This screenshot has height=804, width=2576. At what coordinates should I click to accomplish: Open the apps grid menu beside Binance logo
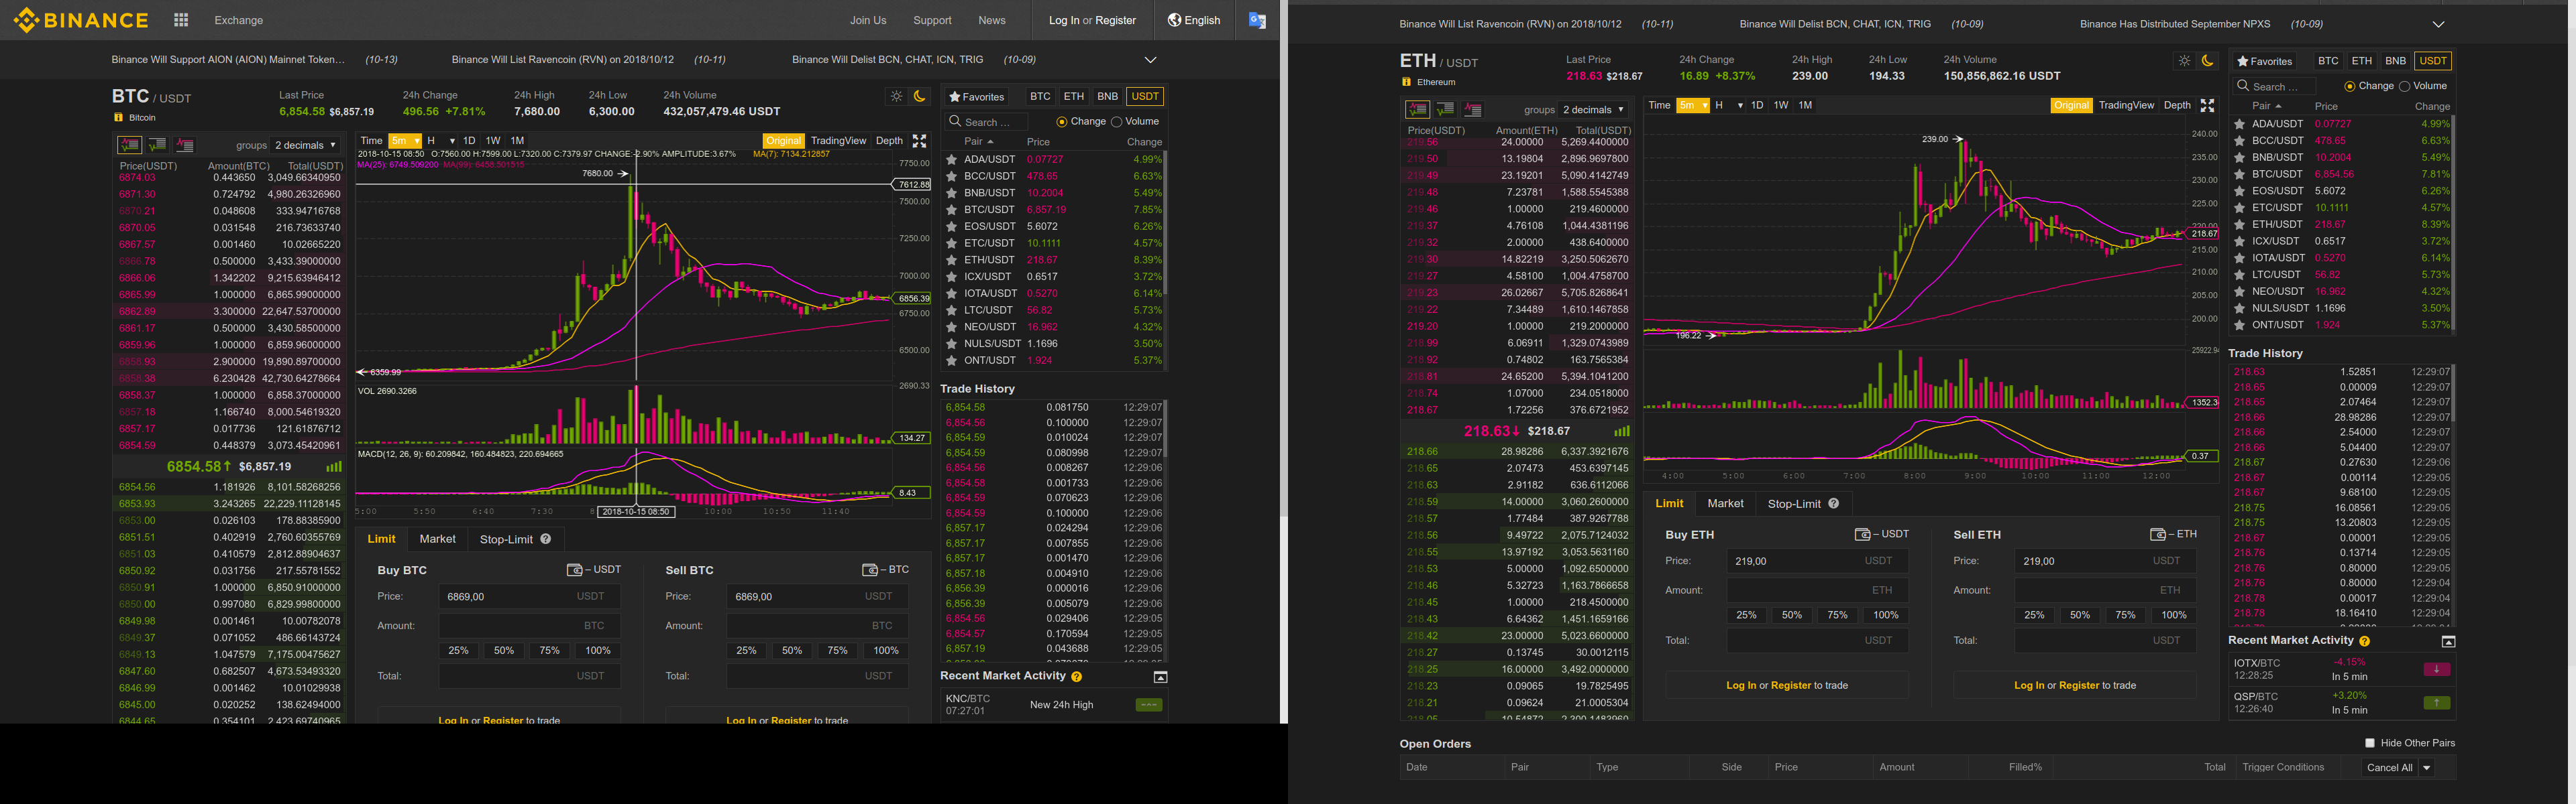click(181, 20)
